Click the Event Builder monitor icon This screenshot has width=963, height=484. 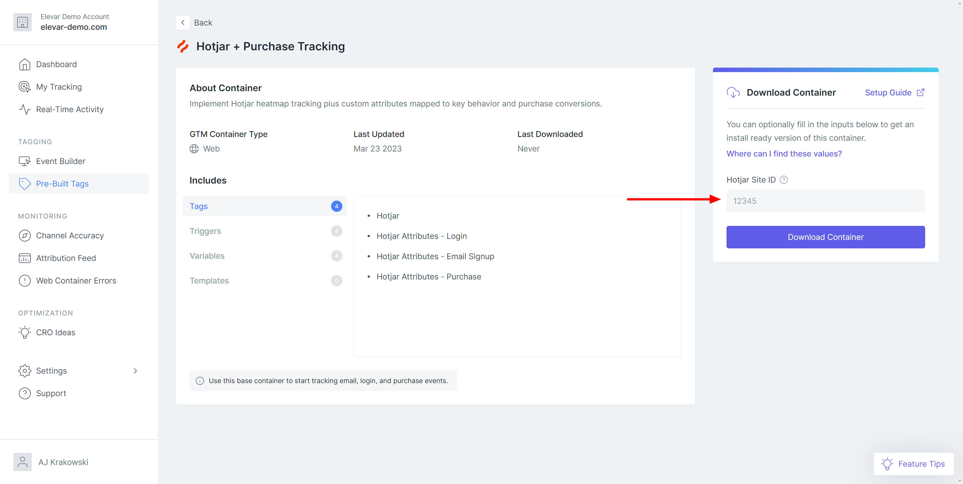(24, 161)
